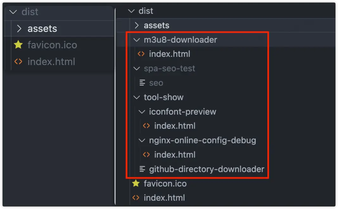Click the star icon beside left favicon.ico
This screenshot has height=209, width=338.
(x=18, y=45)
